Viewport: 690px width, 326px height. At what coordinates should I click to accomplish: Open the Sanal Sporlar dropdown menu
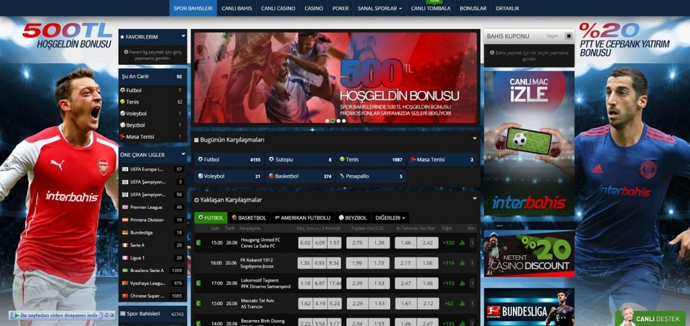click(379, 8)
